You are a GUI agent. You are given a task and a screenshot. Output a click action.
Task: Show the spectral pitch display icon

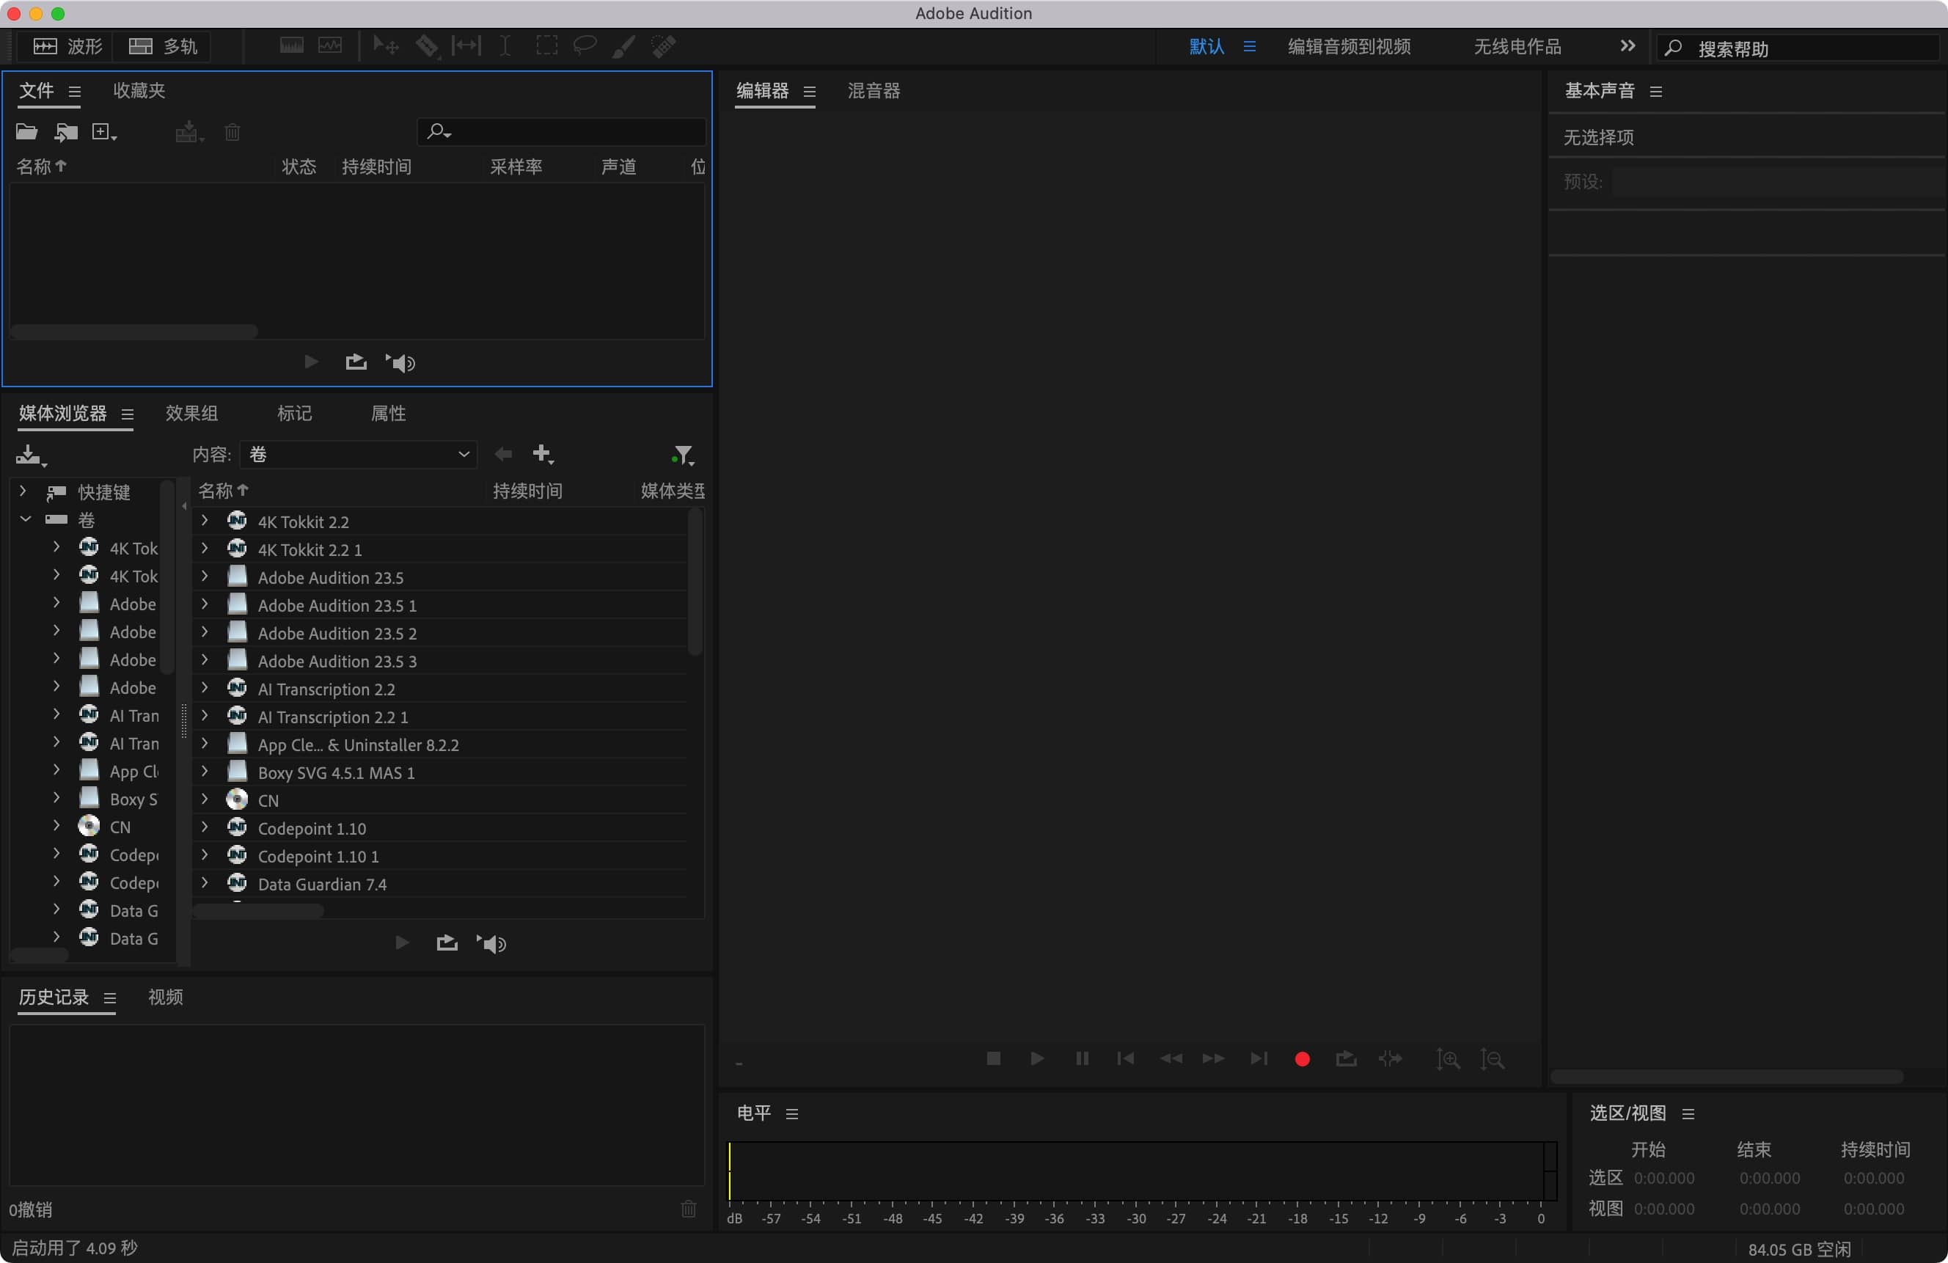pos(330,45)
